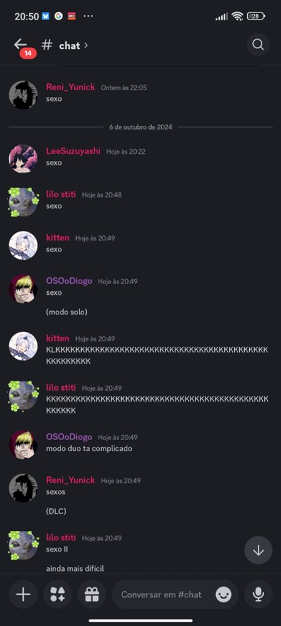Tap the microphone voice message icon
281x626 pixels.
click(259, 595)
